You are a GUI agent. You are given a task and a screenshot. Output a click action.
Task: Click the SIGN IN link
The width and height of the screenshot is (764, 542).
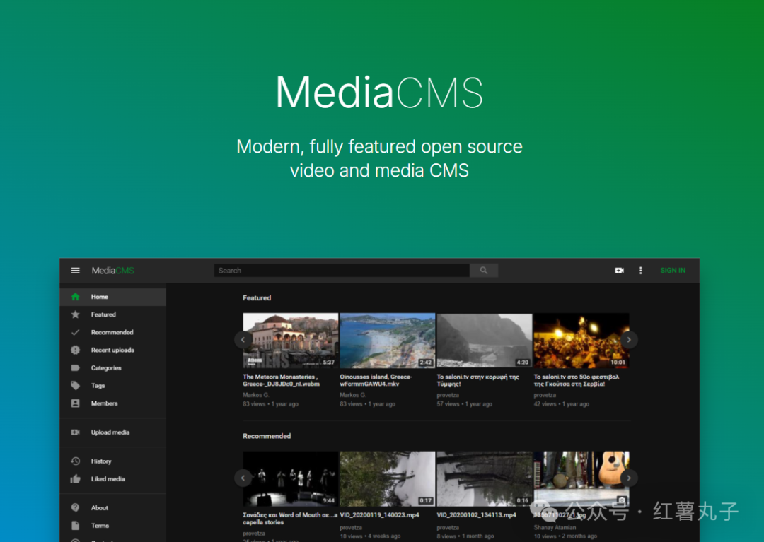[673, 271]
